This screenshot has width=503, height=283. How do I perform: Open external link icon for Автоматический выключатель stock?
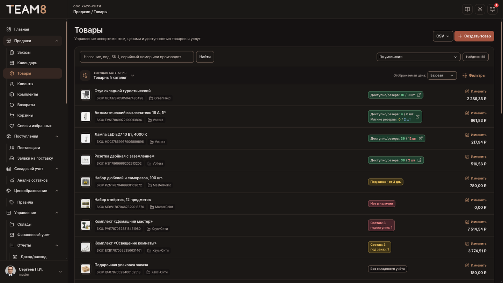coord(417,117)
